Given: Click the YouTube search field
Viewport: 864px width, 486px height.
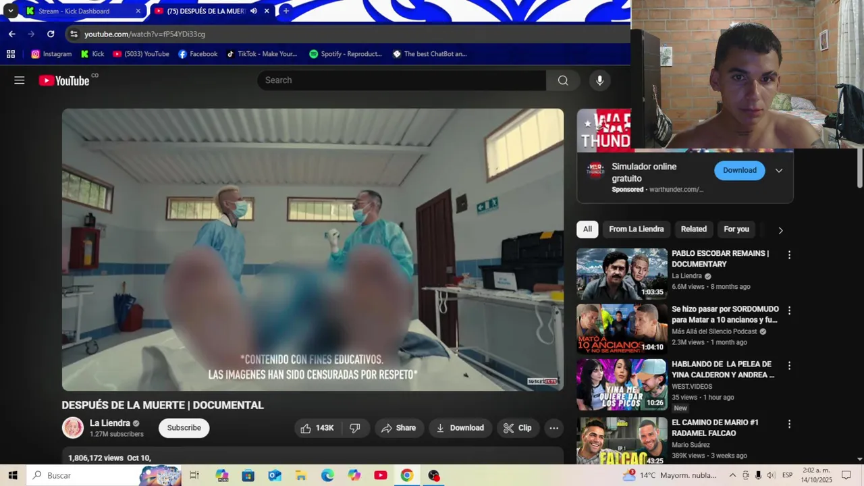Looking at the screenshot, I should click(x=402, y=80).
